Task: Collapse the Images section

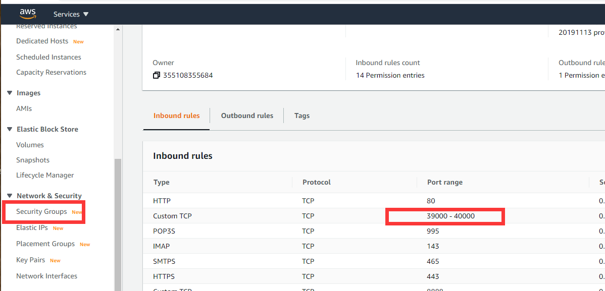Action: pos(10,93)
